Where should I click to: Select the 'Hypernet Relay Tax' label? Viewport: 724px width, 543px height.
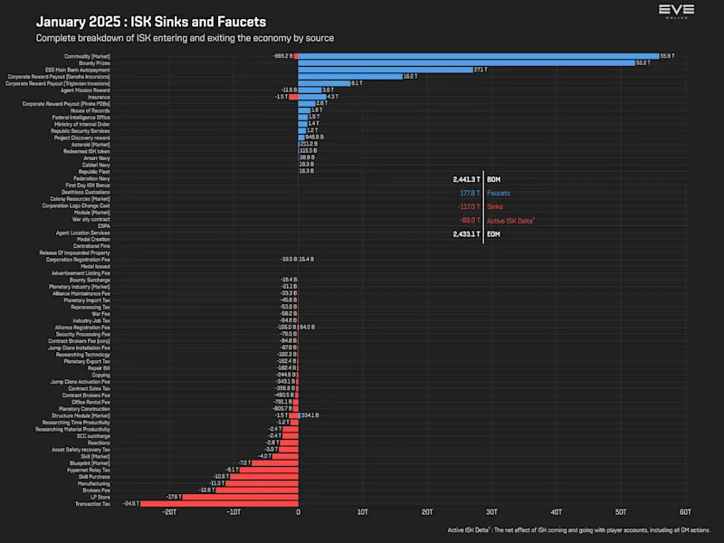pos(89,470)
